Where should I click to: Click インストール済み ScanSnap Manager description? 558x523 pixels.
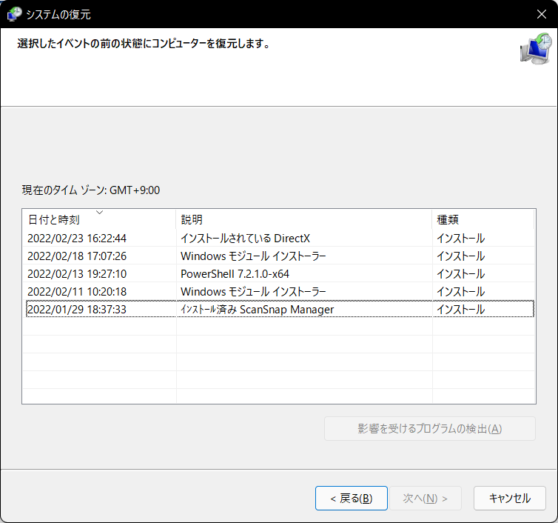click(258, 309)
